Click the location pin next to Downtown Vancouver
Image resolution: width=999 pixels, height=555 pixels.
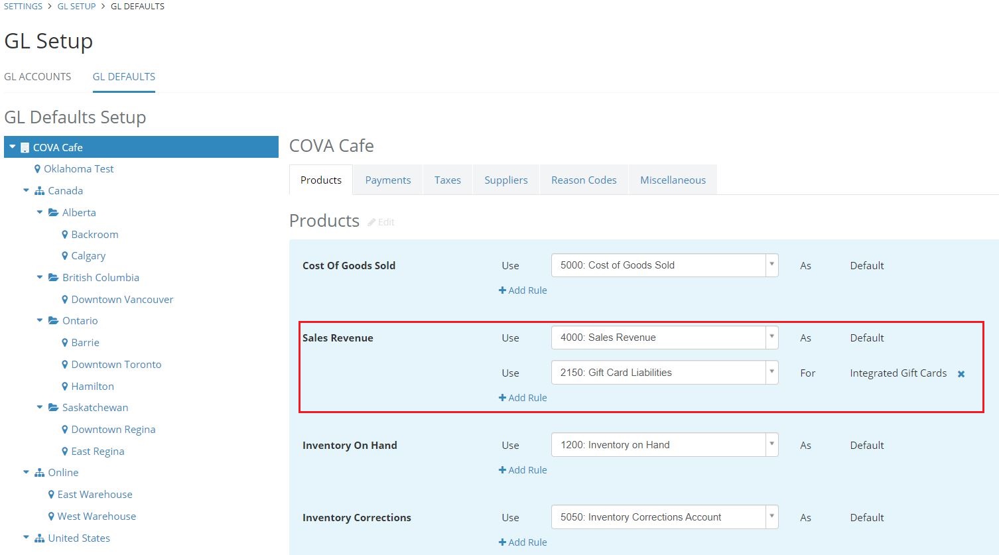pos(64,299)
